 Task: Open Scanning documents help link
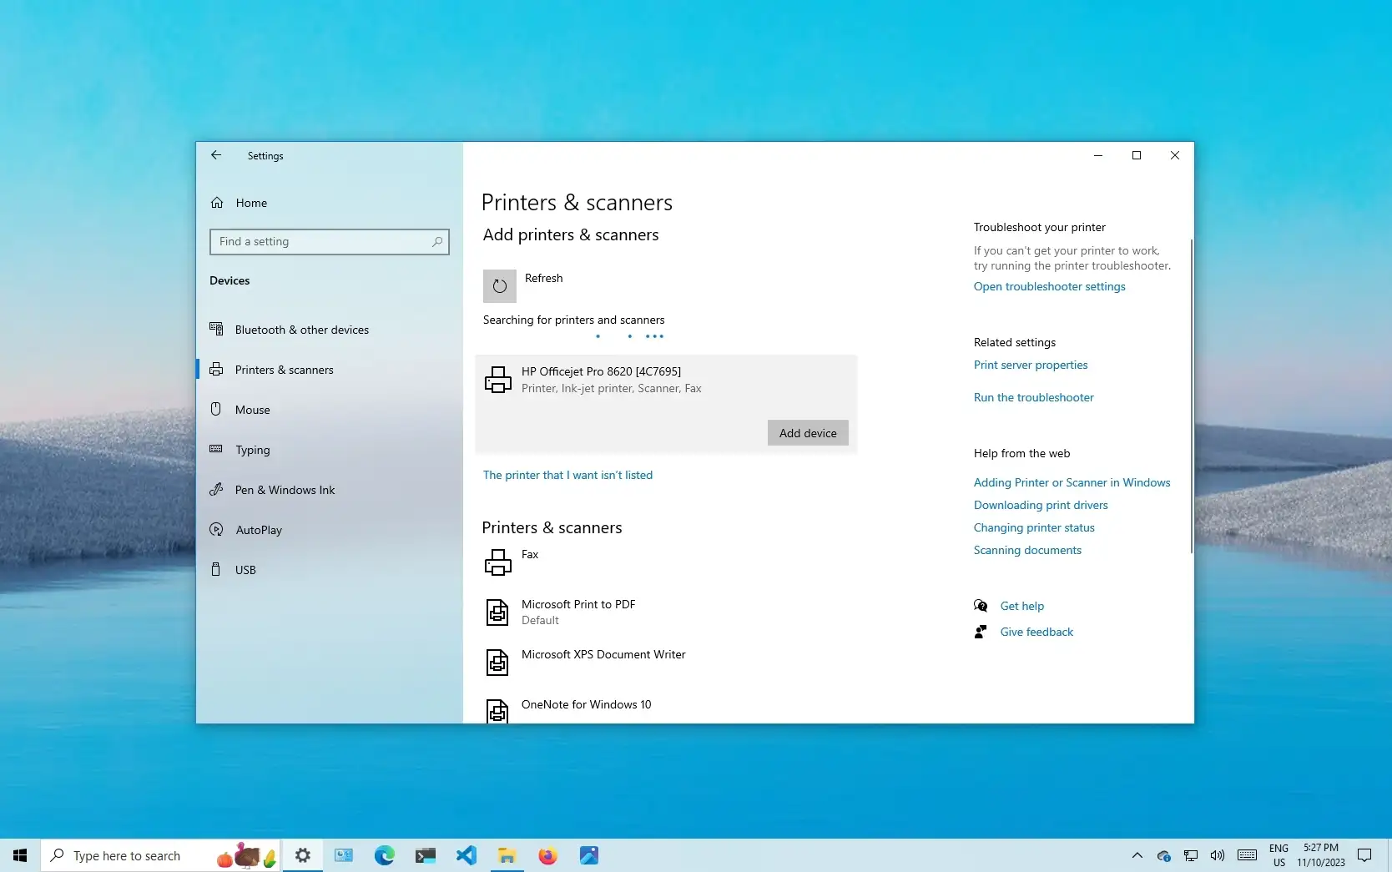1027,550
